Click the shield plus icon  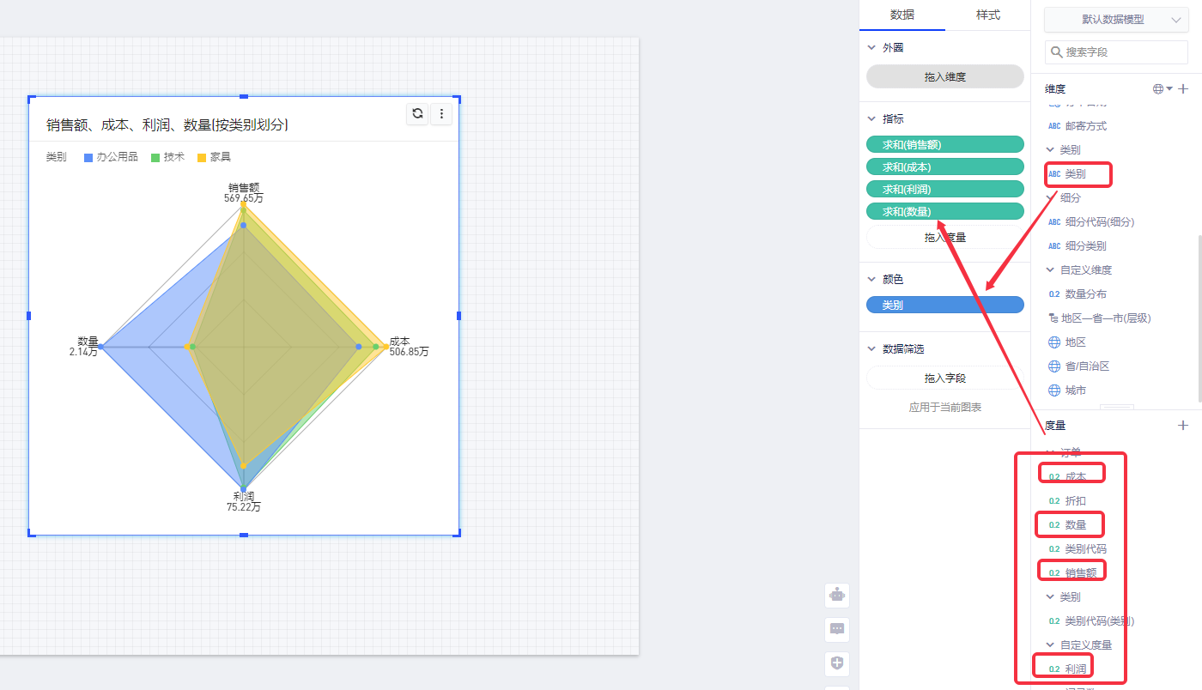(x=837, y=663)
